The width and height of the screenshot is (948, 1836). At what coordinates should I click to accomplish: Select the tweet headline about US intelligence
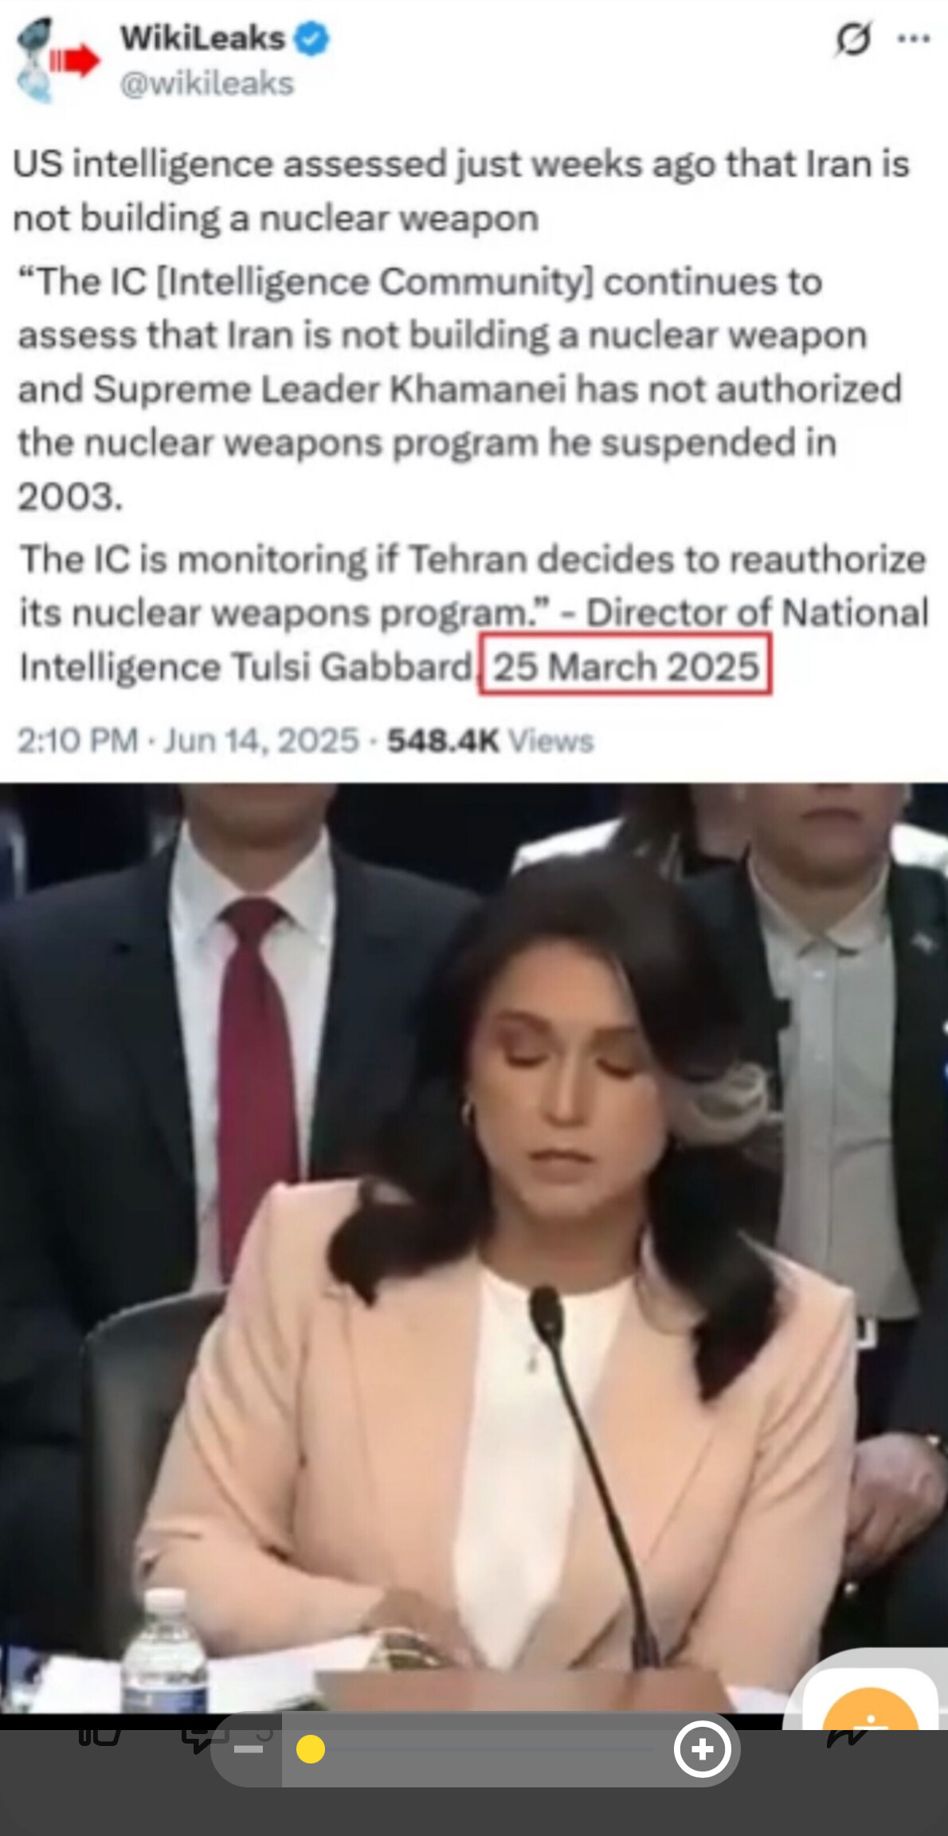click(x=460, y=191)
